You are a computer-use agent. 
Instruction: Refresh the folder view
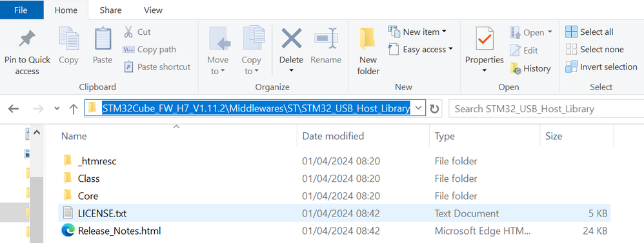coord(434,109)
